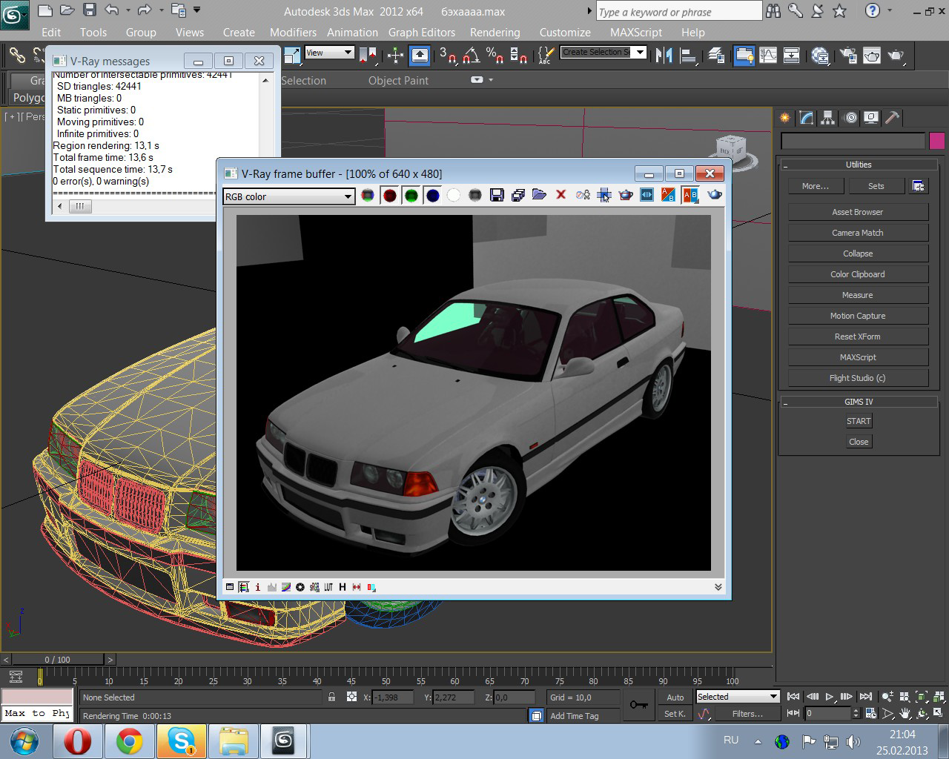
Task: Click More... in Utilities panel
Action: point(816,186)
